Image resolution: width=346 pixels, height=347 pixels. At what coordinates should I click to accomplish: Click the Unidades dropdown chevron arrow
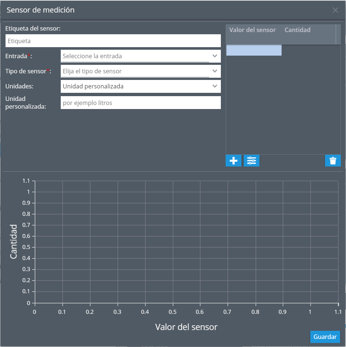point(215,86)
